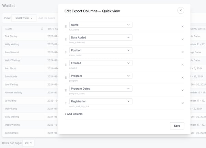The image size is (206, 148).
Task: Click Dirk Gentry in the waitlist
Action: coord(11,36)
